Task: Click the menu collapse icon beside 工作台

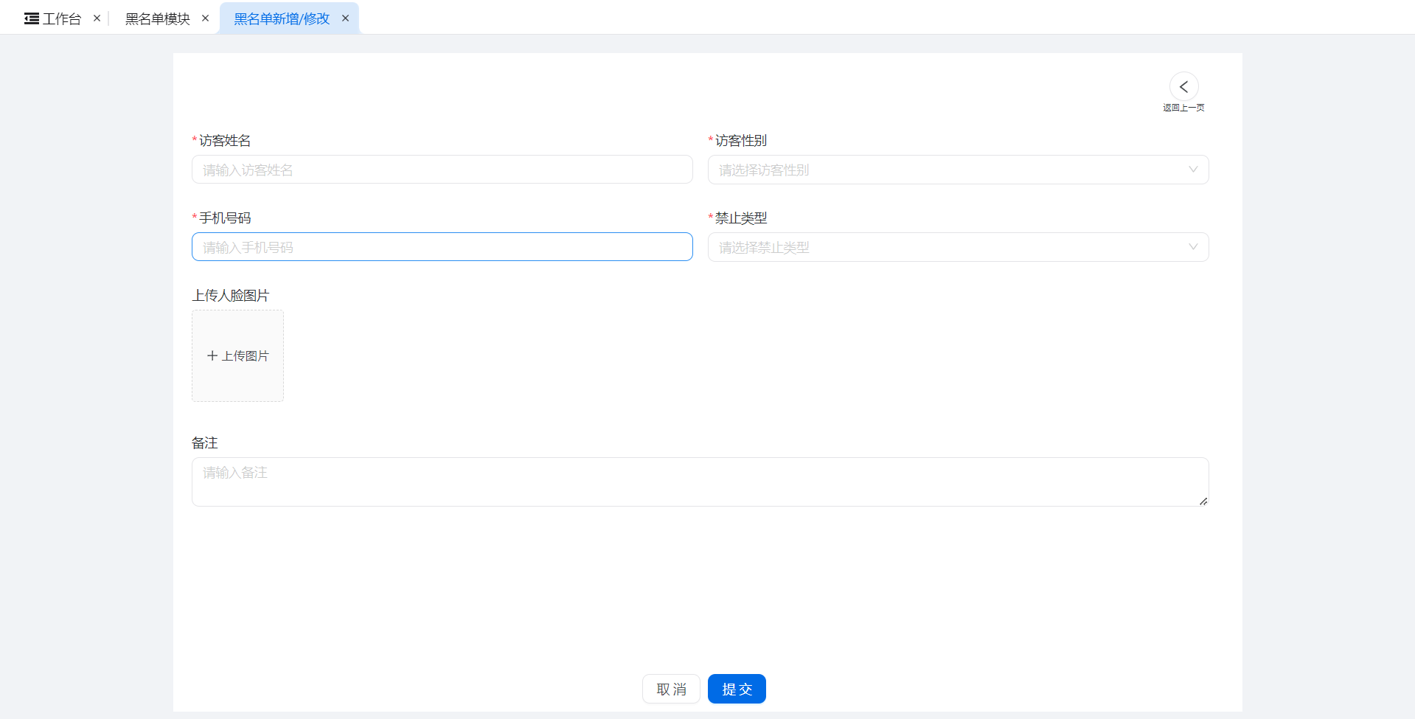Action: (x=32, y=18)
